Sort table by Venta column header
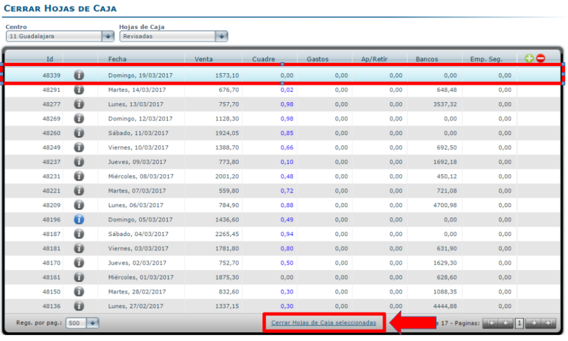568x341 pixels. pyautogui.click(x=204, y=59)
